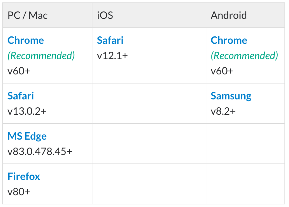Open the Chrome link under Android

(x=229, y=40)
